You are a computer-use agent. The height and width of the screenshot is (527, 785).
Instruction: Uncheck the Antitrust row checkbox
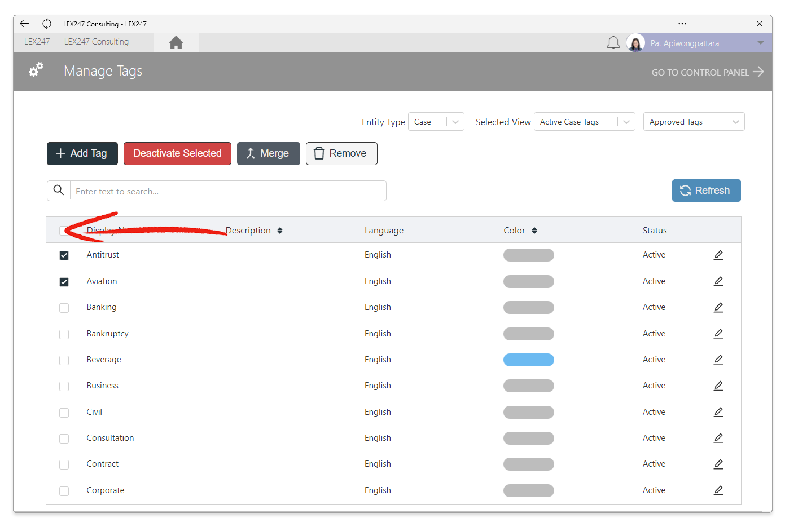(64, 255)
